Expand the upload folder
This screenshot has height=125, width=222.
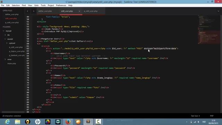pos(7,43)
